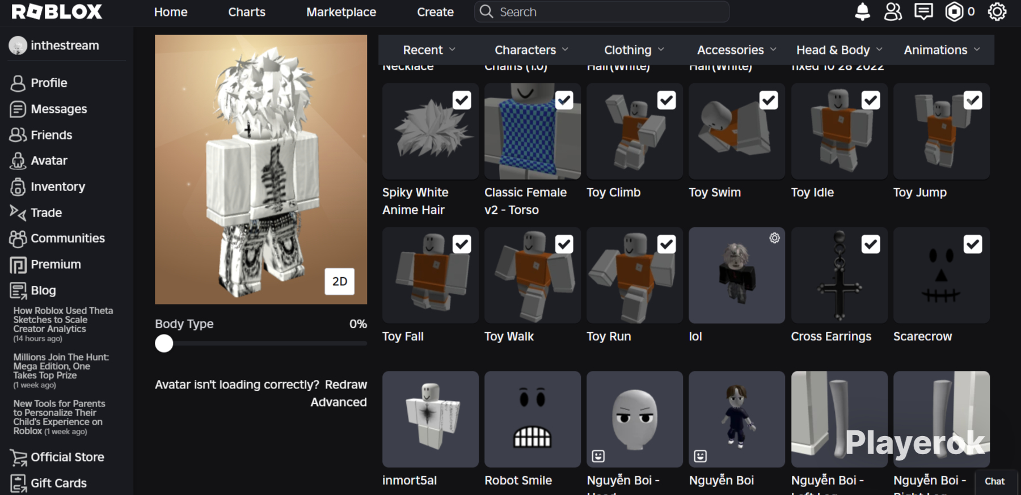Open the Marketplace page

point(341,12)
